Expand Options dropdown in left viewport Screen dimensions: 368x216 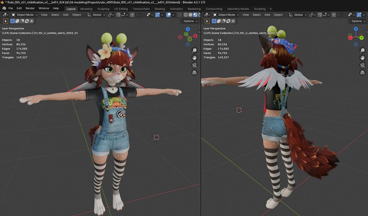pyautogui.click(x=190, y=21)
